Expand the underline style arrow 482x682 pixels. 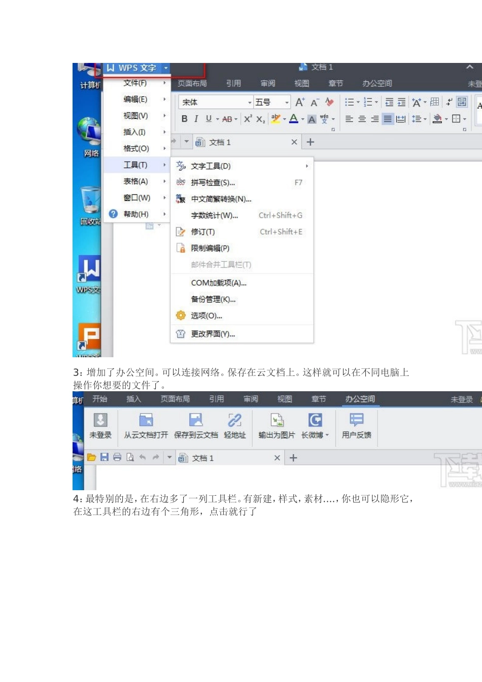pyautogui.click(x=217, y=119)
